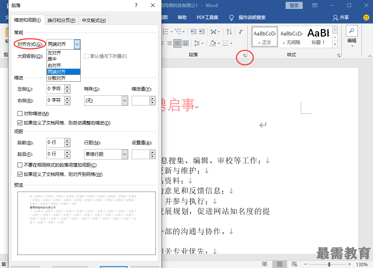Click the 共享 share button
The width and height of the screenshot is (373, 268).
tap(341, 18)
